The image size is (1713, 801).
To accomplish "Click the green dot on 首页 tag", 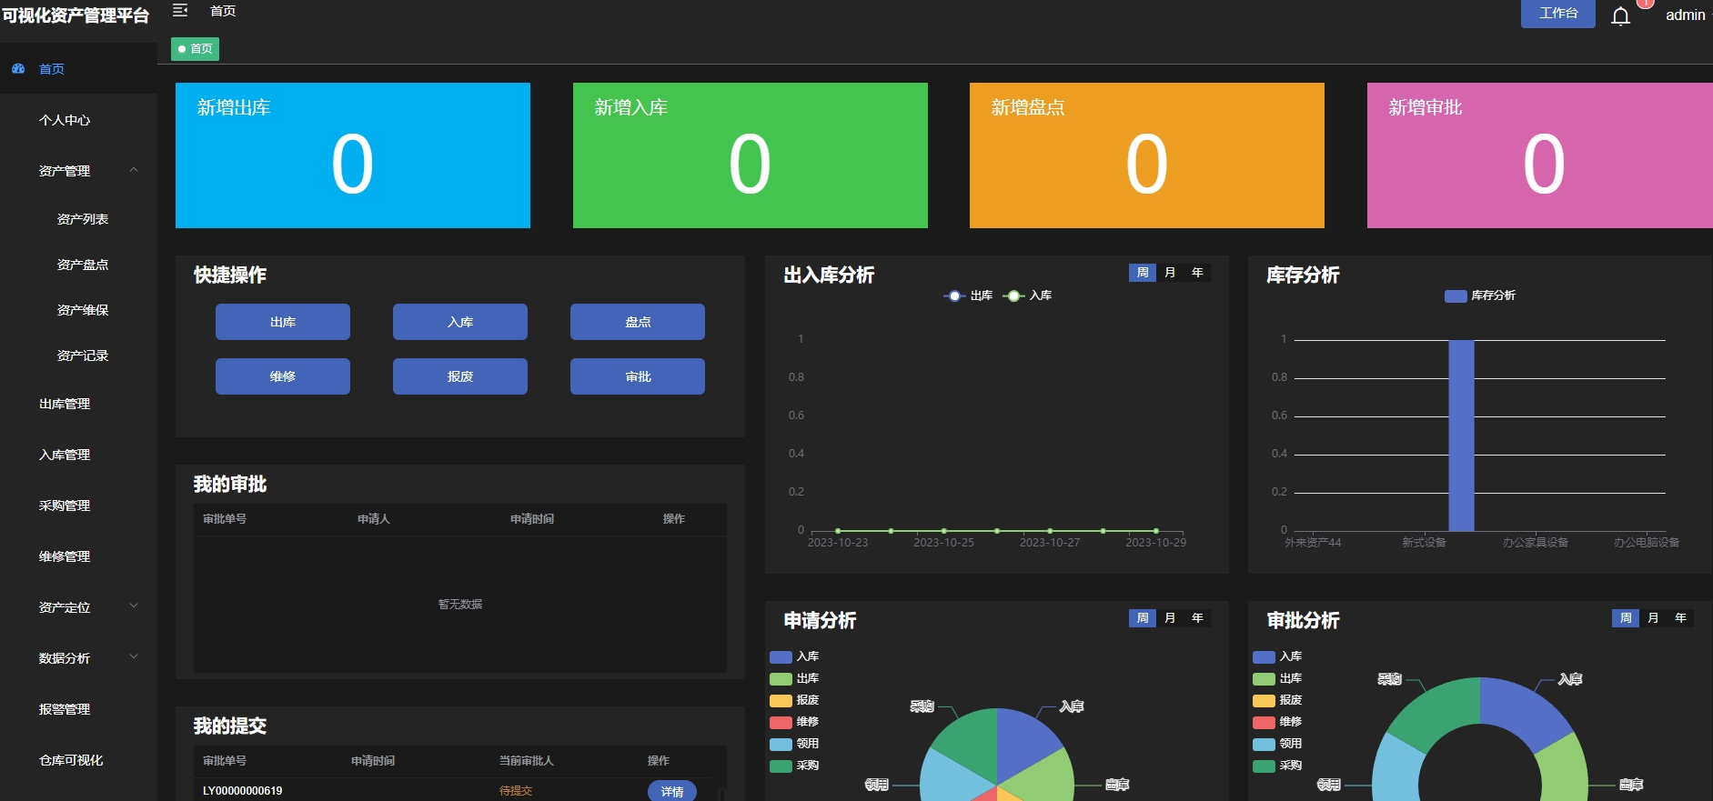I will click(182, 49).
